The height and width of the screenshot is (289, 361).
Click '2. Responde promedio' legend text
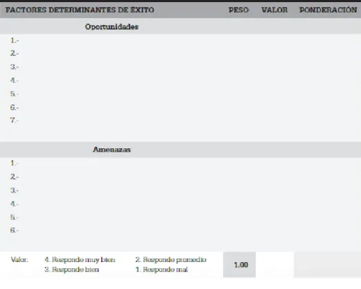pyautogui.click(x=170, y=260)
